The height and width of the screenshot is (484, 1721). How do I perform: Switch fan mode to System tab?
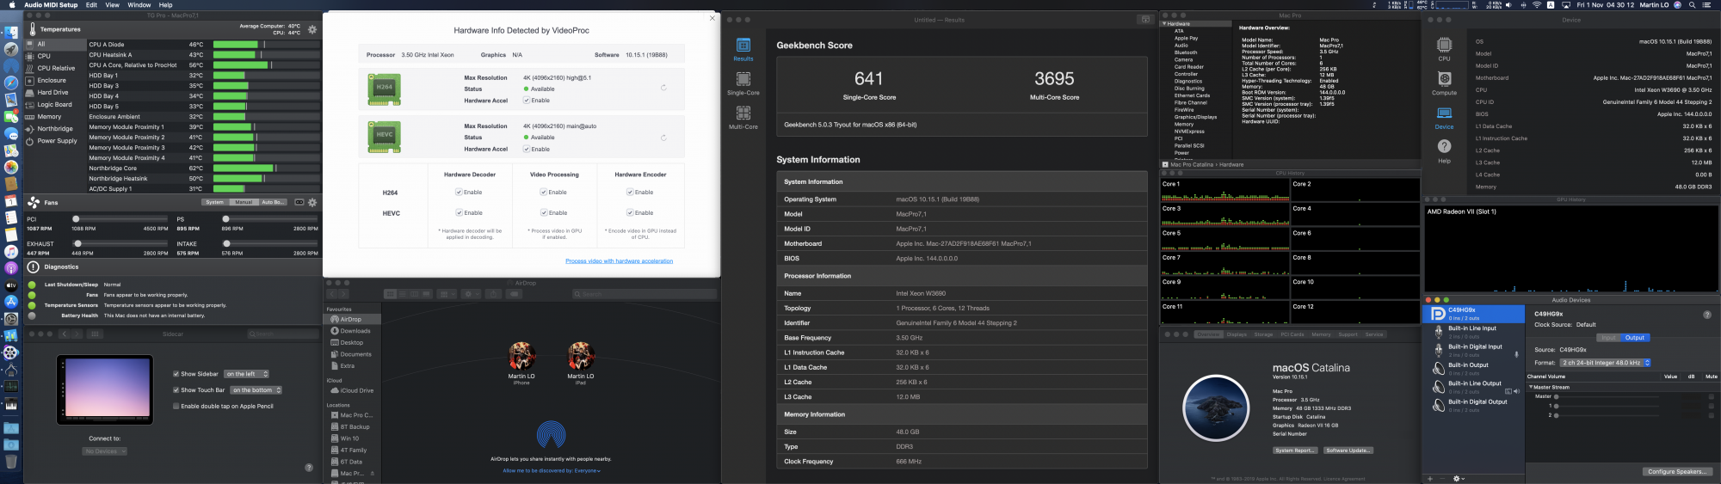(215, 202)
